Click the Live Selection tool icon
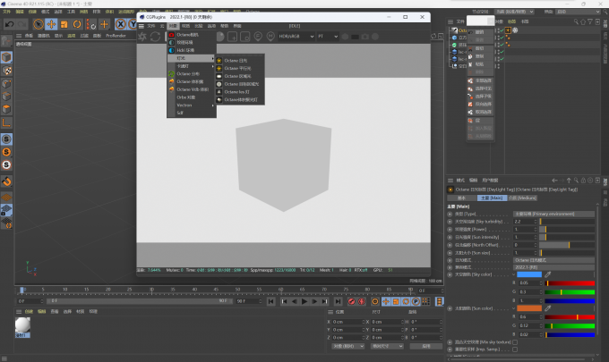Screen dimensions: 609x362 coord(38,24)
